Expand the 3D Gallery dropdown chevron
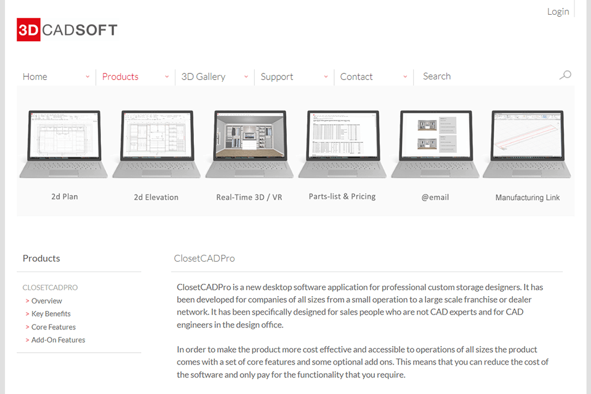The width and height of the screenshot is (591, 394). [246, 76]
